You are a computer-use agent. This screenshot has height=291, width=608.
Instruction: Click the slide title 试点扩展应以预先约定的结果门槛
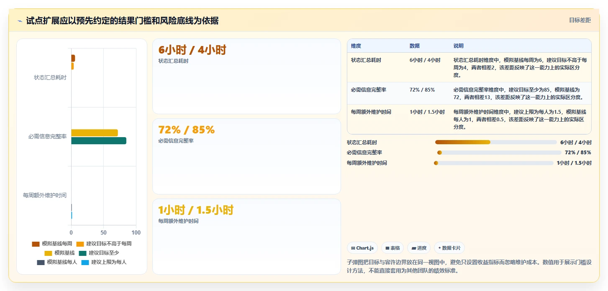(122, 21)
